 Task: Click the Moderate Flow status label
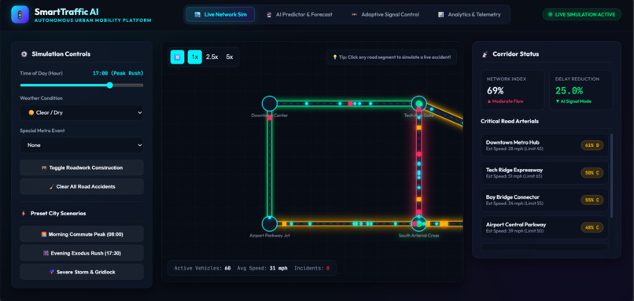(505, 101)
